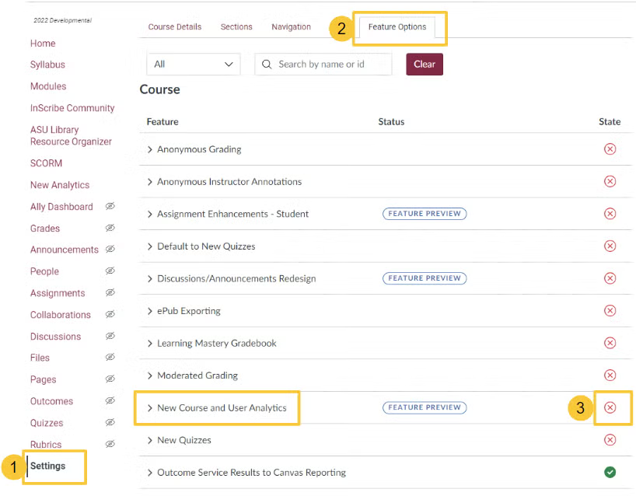Click the magnifier icon in search field
This screenshot has height=496, width=636.
pyautogui.click(x=267, y=64)
